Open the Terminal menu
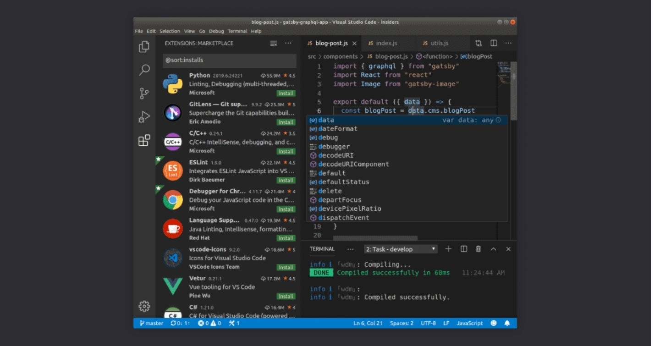 coord(237,31)
